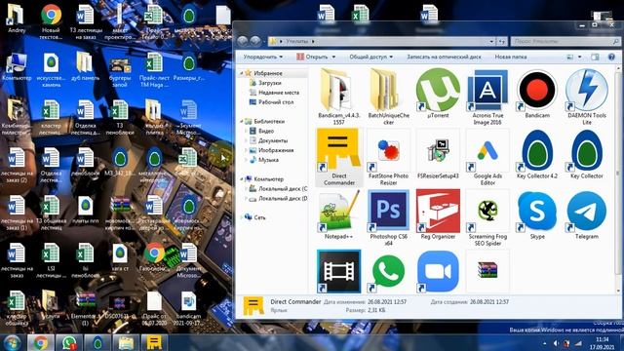Click the volume speaker tray icon

[556, 343]
